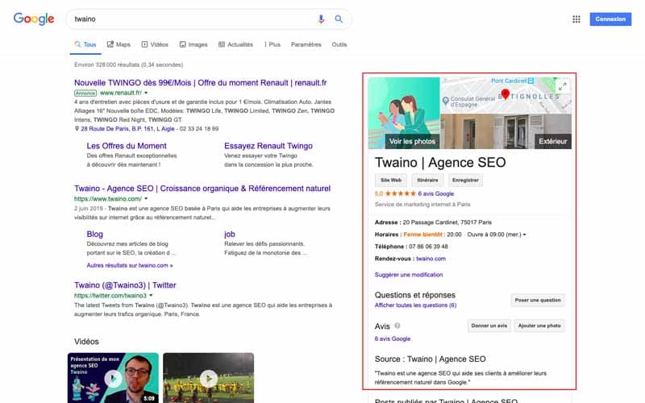Open Les Offres du Moment sitelink

pos(127,146)
